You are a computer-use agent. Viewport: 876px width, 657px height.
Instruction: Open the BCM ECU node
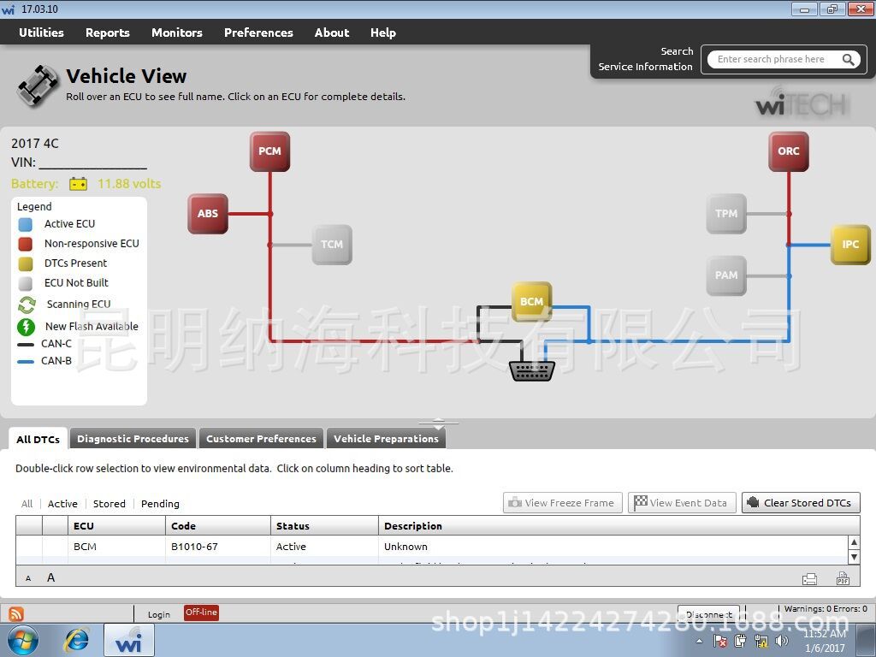tap(532, 302)
